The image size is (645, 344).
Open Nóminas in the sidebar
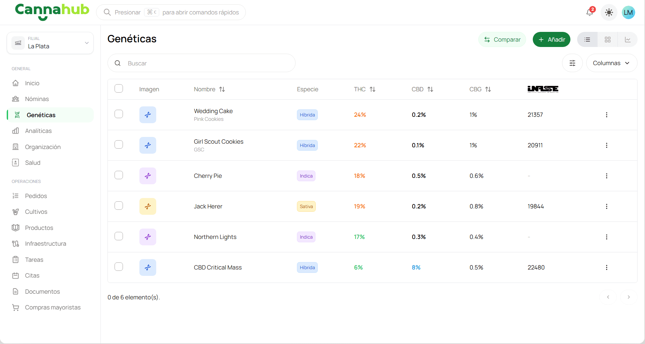coord(50,99)
